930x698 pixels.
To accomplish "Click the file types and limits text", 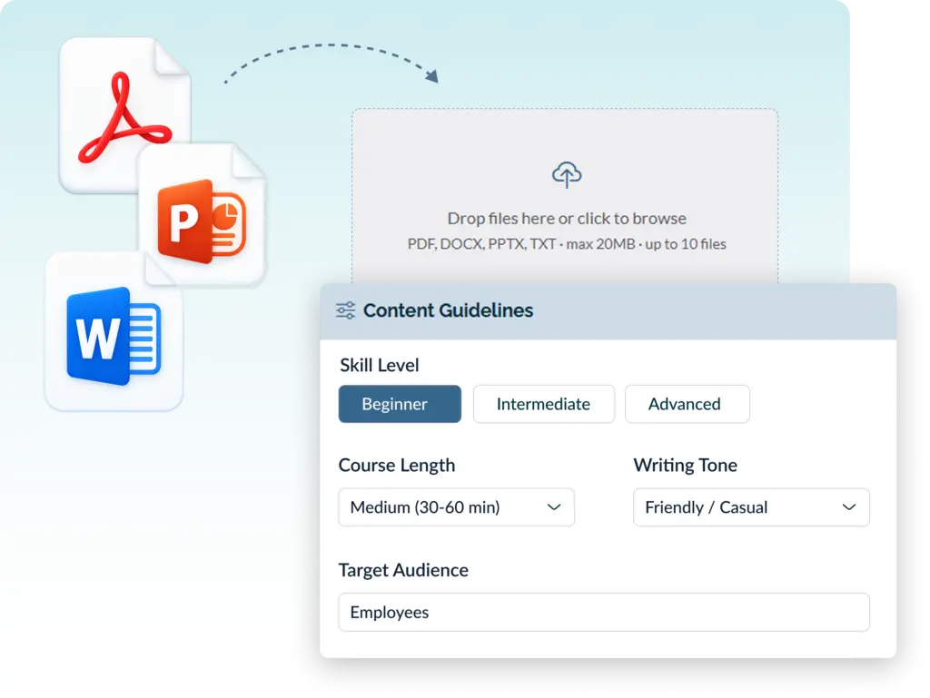I will tap(567, 244).
